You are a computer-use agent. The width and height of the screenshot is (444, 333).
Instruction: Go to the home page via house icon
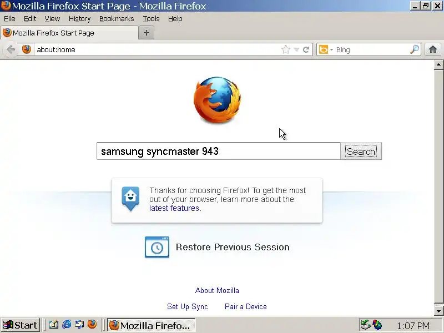(433, 49)
